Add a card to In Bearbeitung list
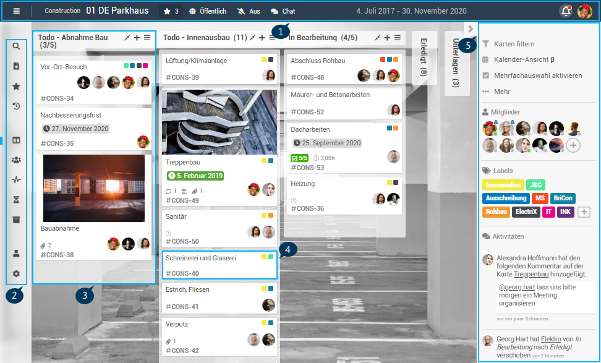 click(x=387, y=38)
